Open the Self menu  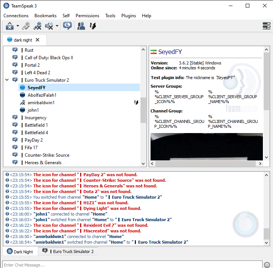(66, 16)
